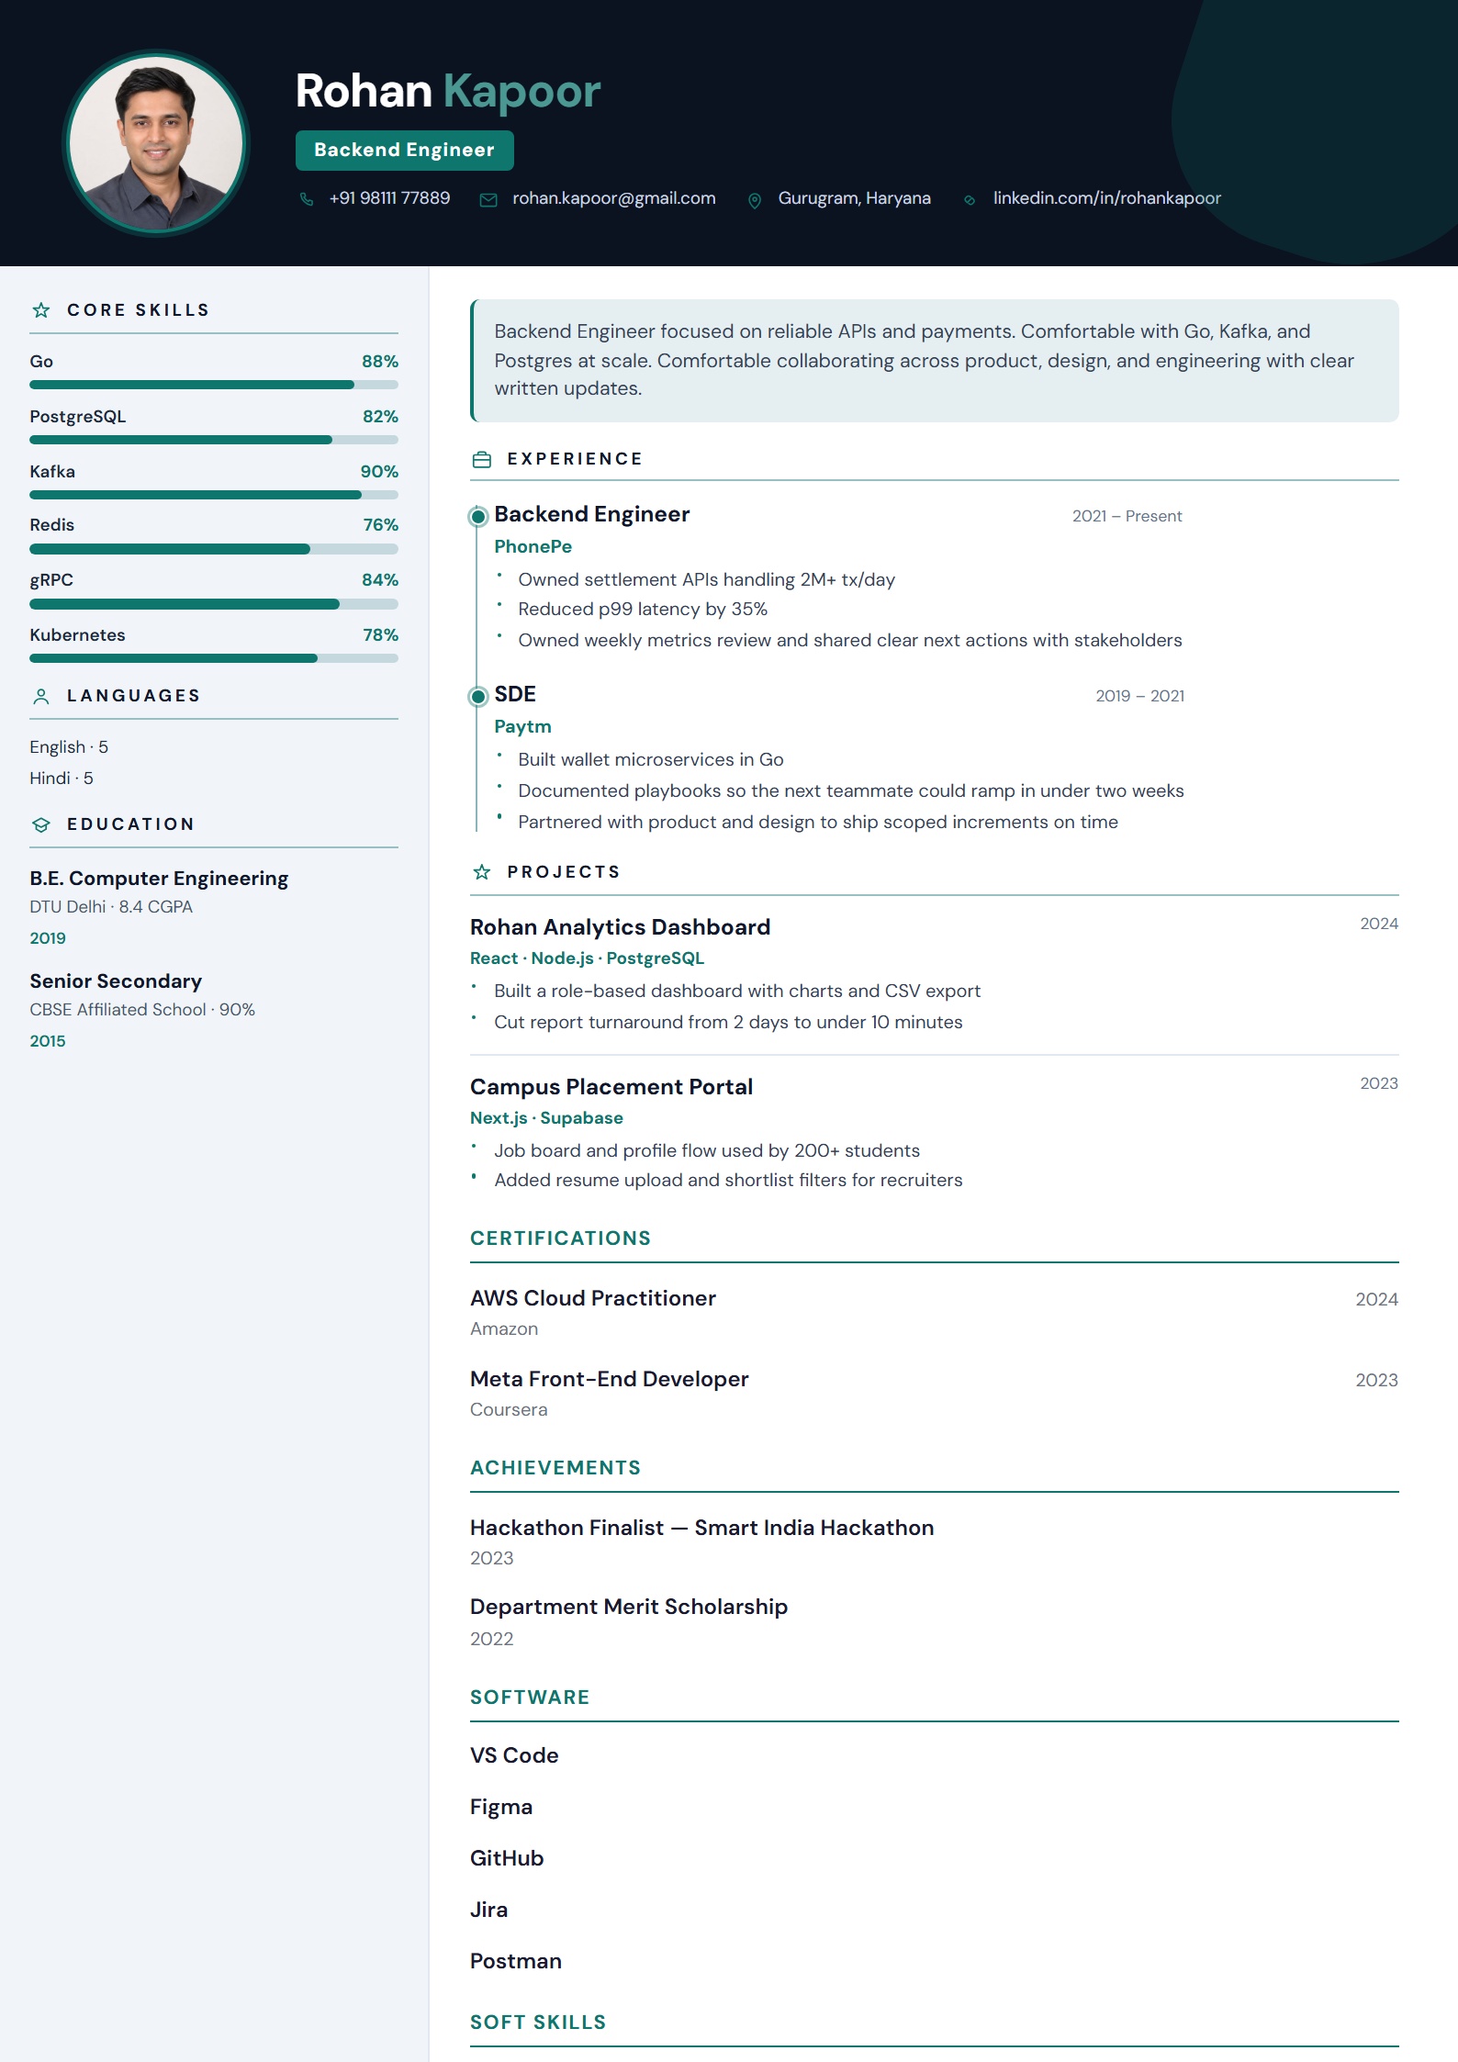Image resolution: width=1458 pixels, height=2062 pixels.
Task: Click the PhonePe timeline marker dot
Action: 477,517
